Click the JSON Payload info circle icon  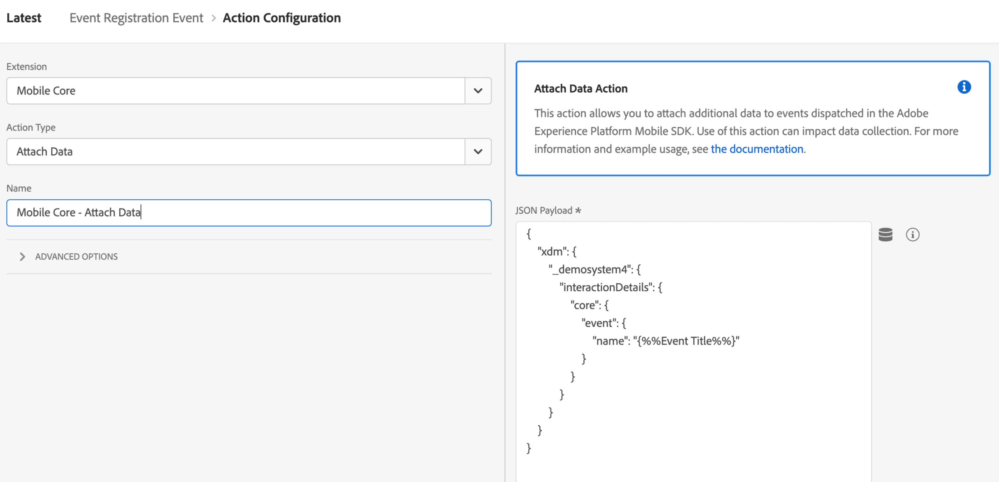(913, 234)
